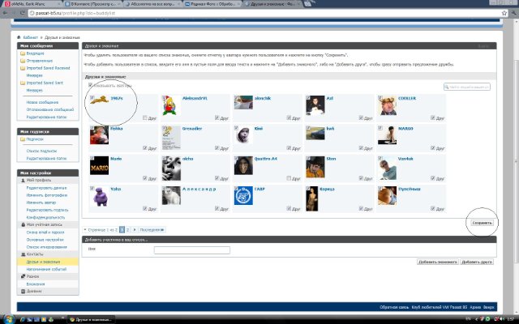Click the ГАВР blue emblem avatar
The height and width of the screenshot is (324, 519).
coord(244,195)
